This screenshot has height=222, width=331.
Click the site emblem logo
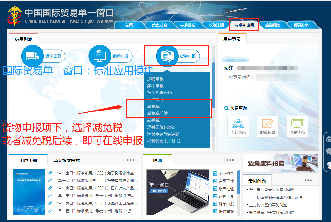[x=14, y=15]
